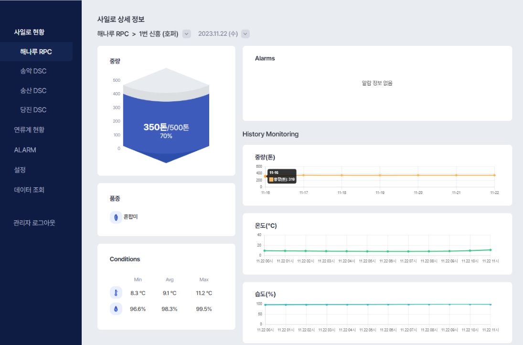
Task: Click the blue silo weight gauge graphic
Action: click(166, 124)
